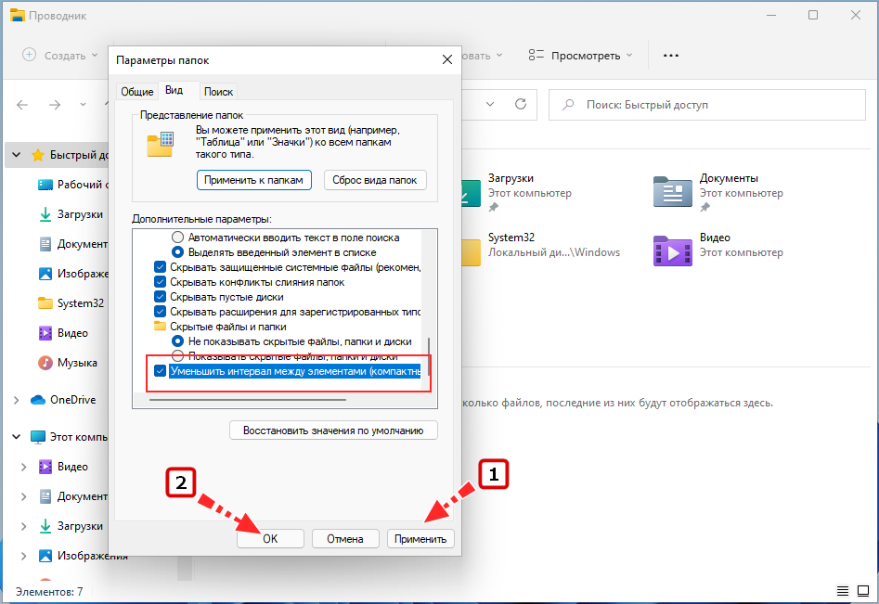Collapse the Этот компьютер tree node
The width and height of the screenshot is (879, 604).
[x=17, y=436]
